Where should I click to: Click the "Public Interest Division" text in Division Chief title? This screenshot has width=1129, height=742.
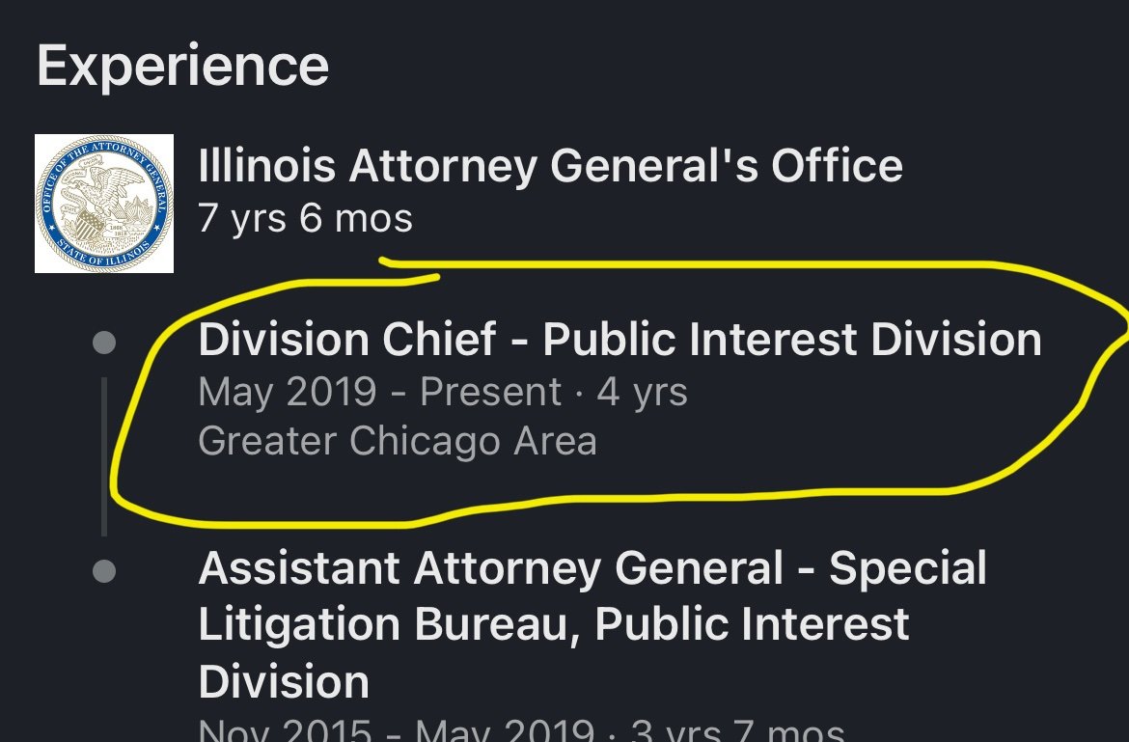point(791,340)
